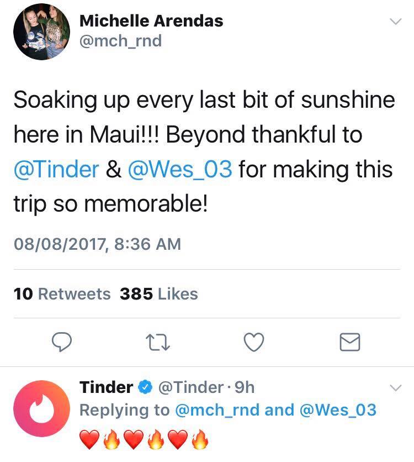Tap the reply speech bubble icon

[62, 343]
